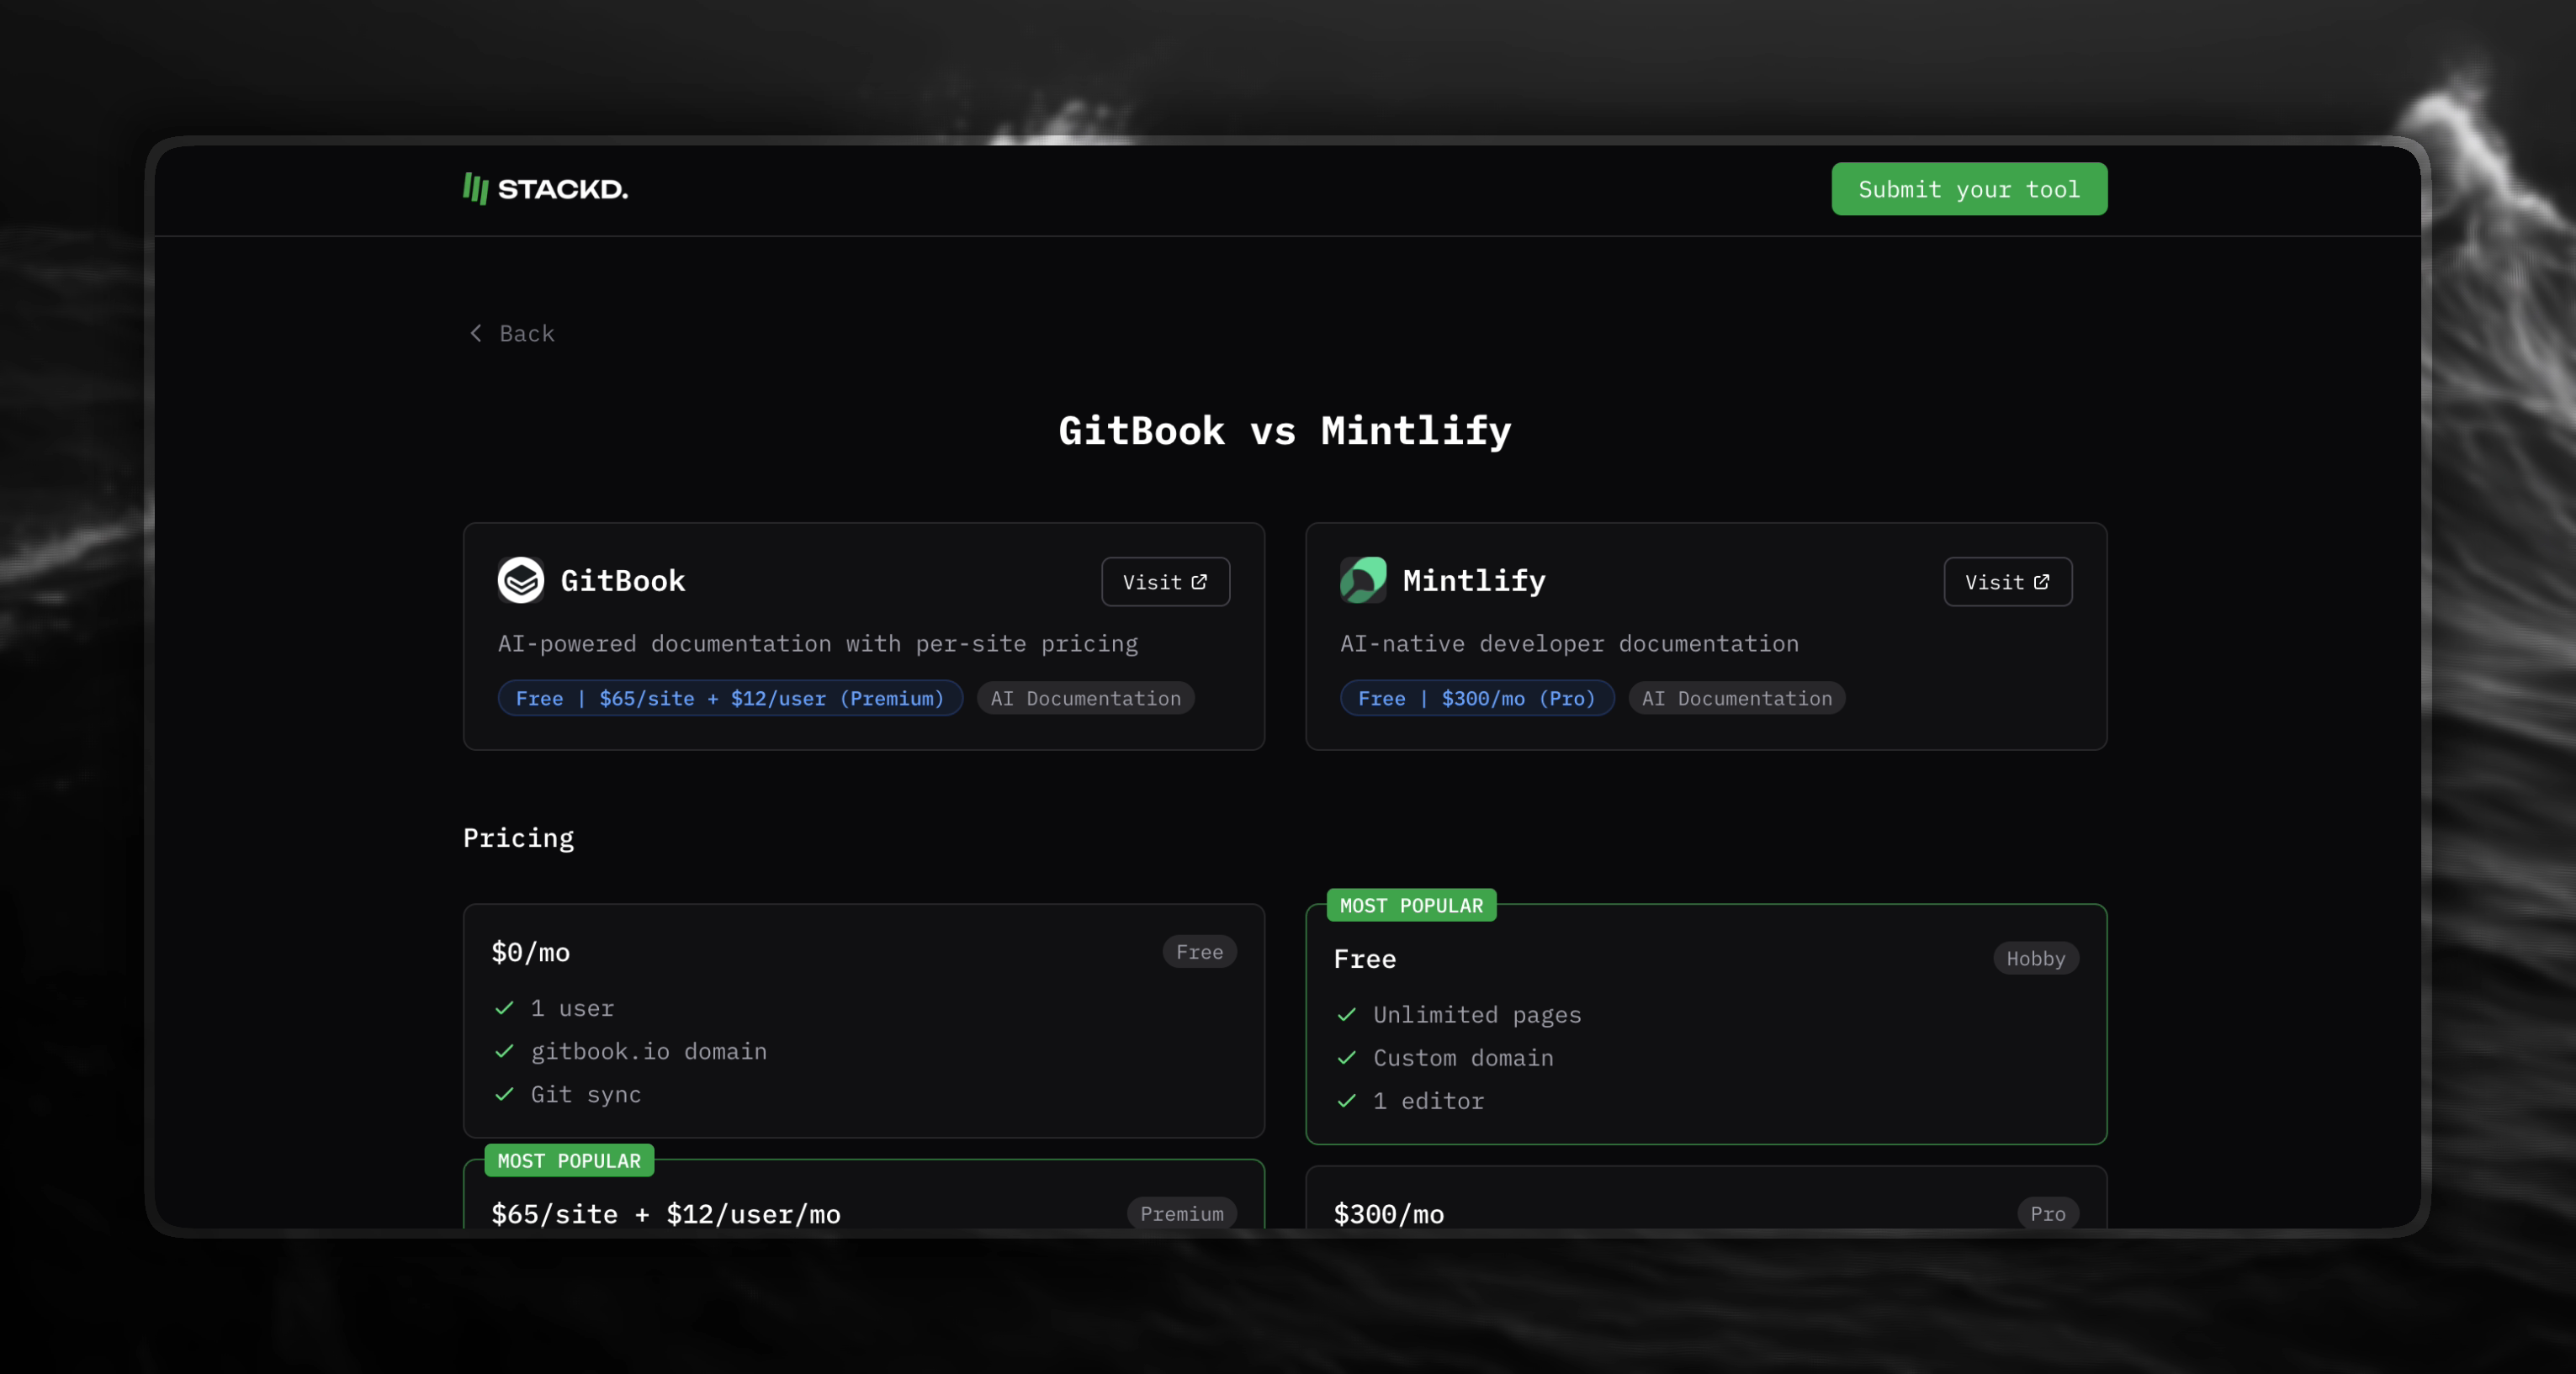This screenshot has width=2576, height=1374.
Task: Expand GitBook's pricing badge showing $65/site + $12/user
Action: (x=729, y=697)
